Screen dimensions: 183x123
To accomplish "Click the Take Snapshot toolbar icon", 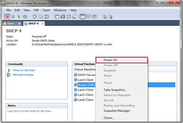I will (x=35, y=17).
